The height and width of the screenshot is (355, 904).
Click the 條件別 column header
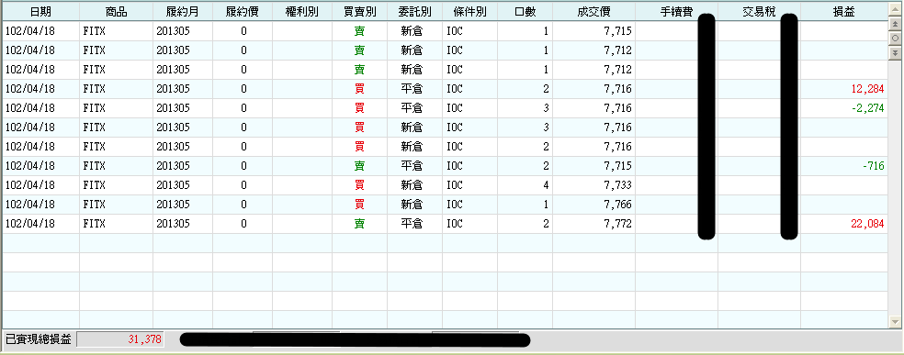pos(469,12)
